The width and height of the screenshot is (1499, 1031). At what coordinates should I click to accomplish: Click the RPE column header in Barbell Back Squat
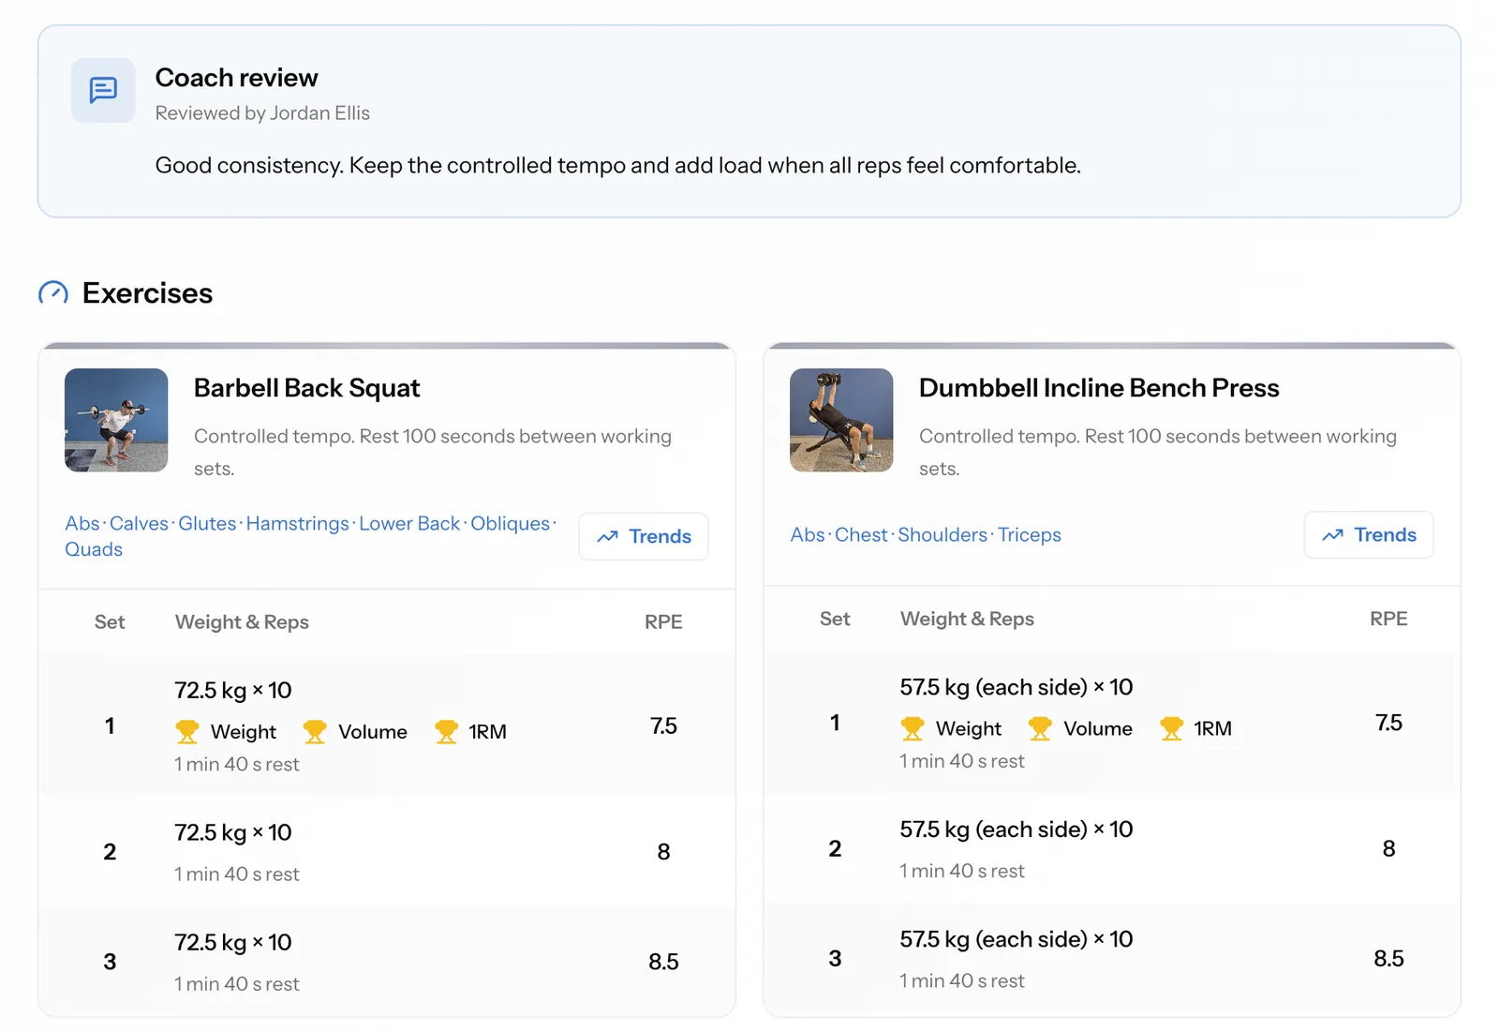tap(663, 622)
